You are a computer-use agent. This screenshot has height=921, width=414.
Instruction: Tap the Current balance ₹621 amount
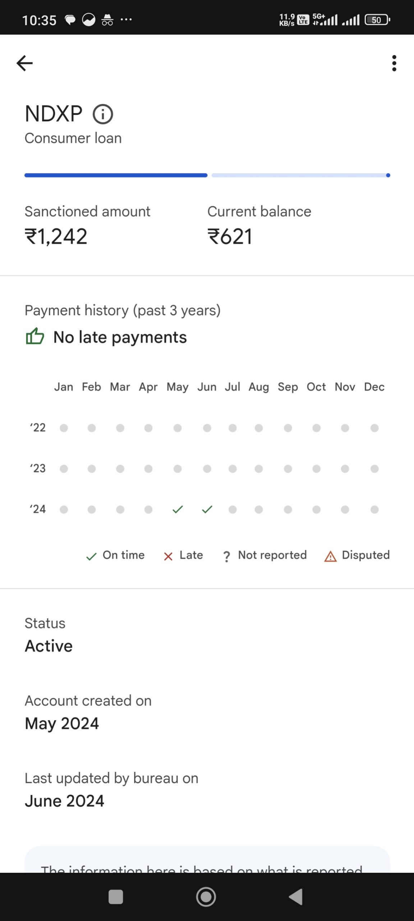(x=230, y=237)
